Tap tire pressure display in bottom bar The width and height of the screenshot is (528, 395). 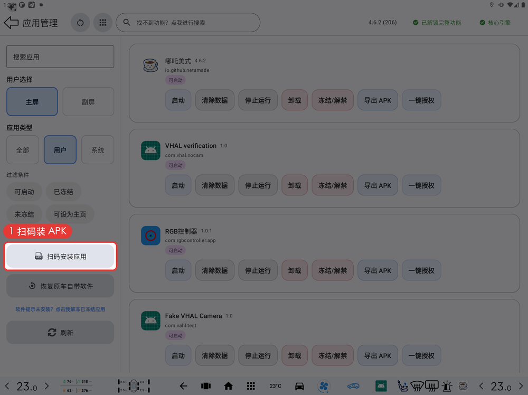pos(134,386)
